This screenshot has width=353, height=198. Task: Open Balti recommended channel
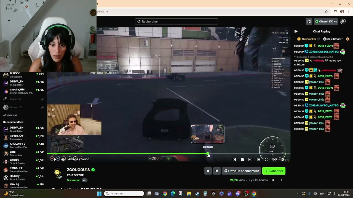[23, 153]
